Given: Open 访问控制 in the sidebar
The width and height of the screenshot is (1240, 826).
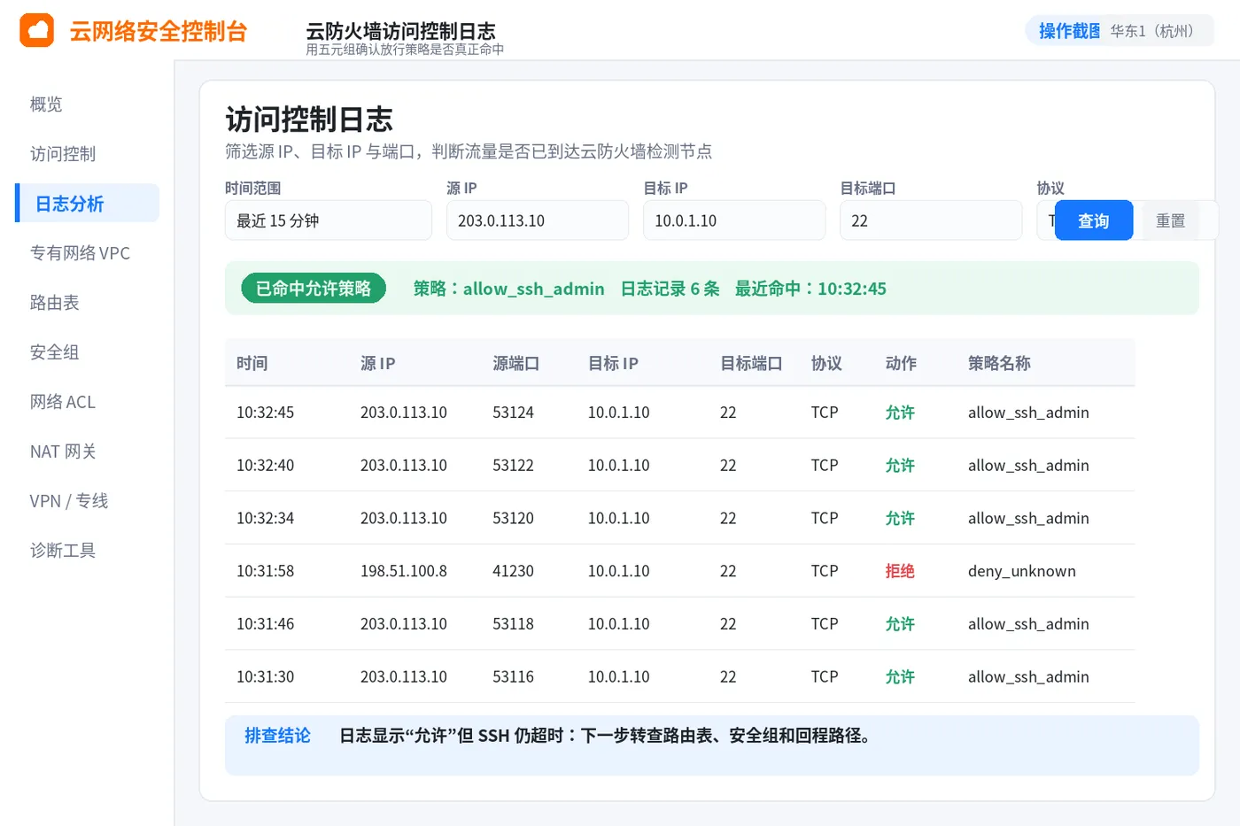Looking at the screenshot, I should (63, 154).
